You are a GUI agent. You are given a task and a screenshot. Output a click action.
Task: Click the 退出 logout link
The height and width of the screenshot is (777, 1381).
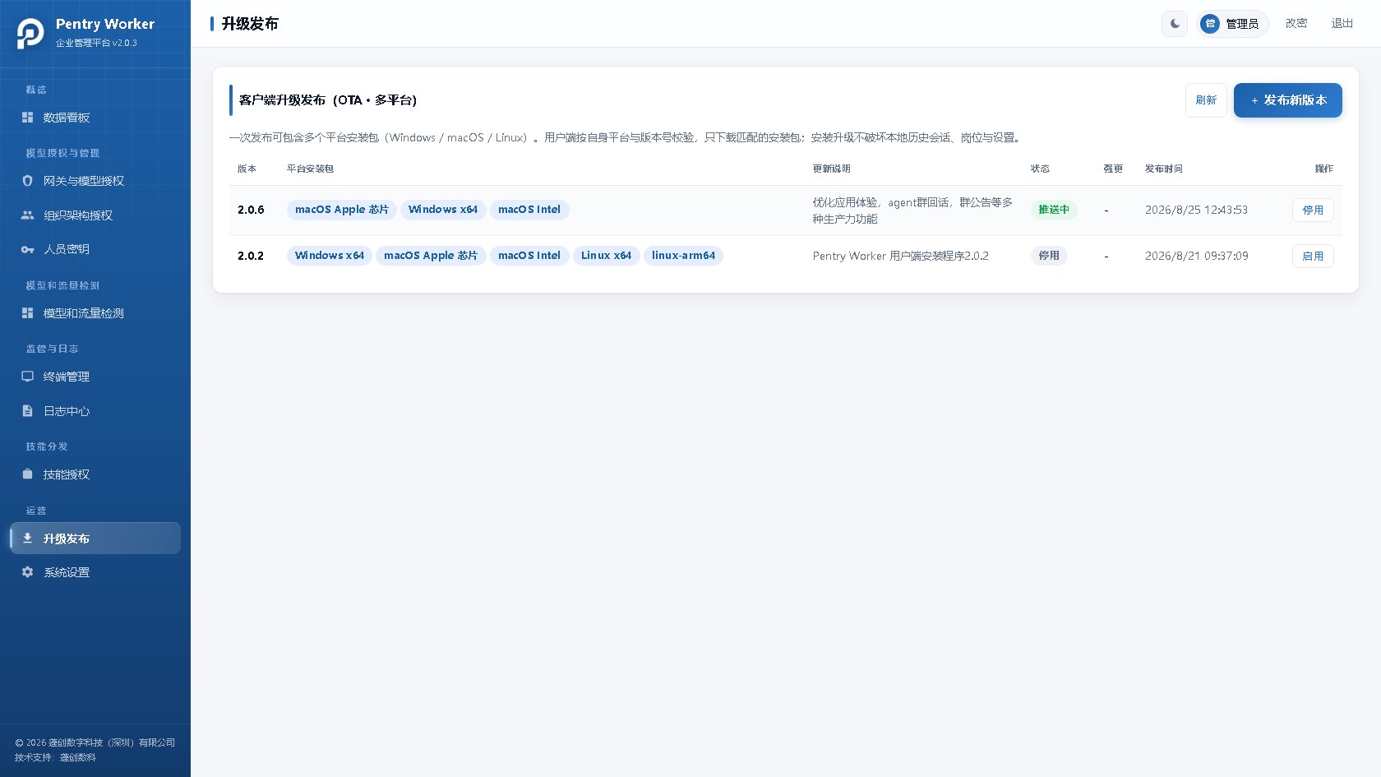(x=1342, y=24)
